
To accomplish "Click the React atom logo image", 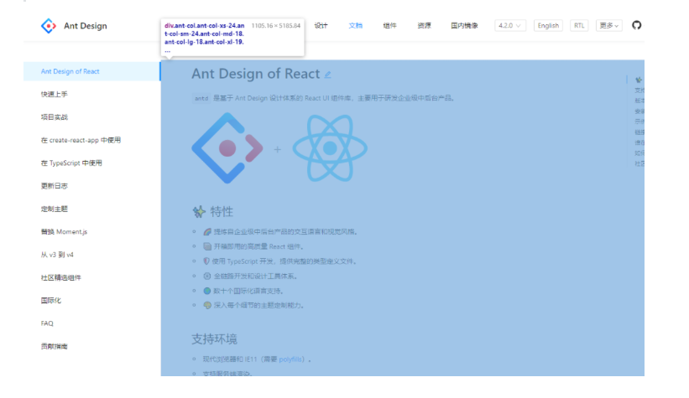I will pyautogui.click(x=330, y=149).
